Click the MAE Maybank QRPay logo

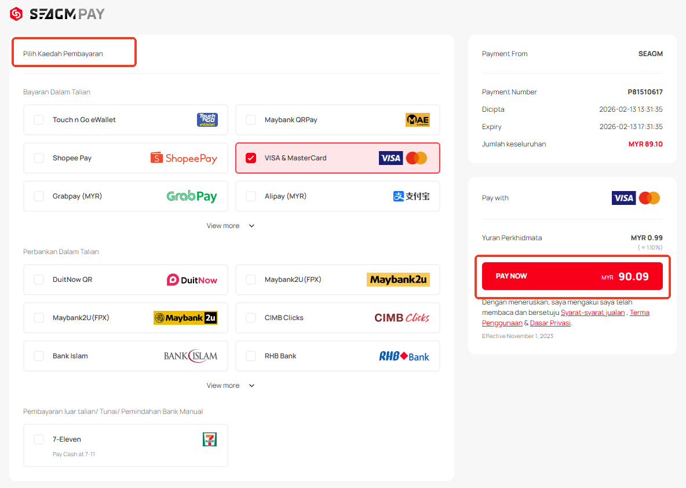(x=417, y=120)
